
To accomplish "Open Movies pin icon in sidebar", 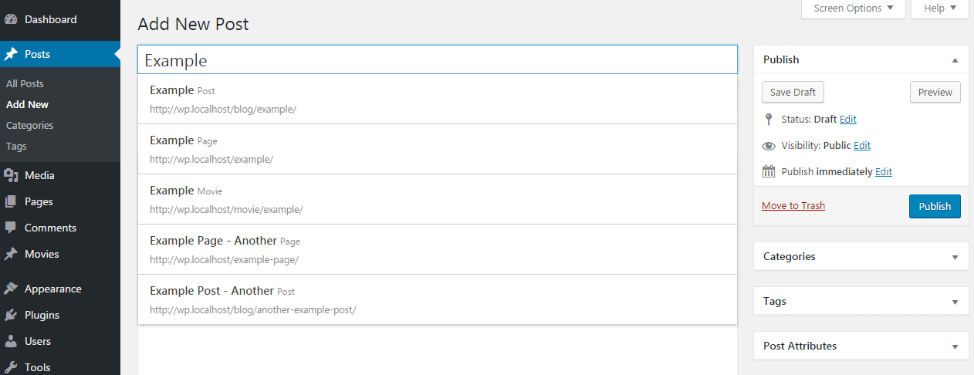I will coord(11,254).
